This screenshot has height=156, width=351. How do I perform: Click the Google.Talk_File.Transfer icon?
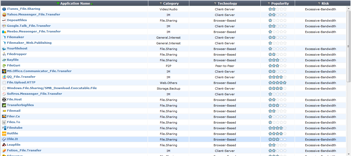4,26
